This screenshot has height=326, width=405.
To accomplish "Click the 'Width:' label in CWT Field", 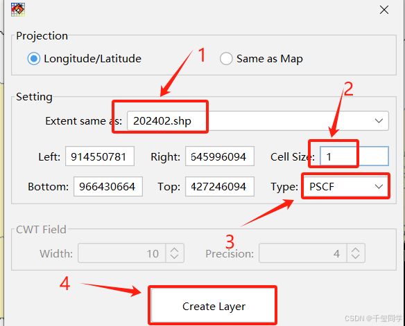I will coord(56,253).
